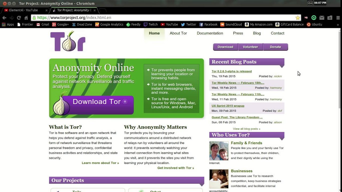This screenshot has width=342, height=192.
Task: Click the Family & Friends heading
Action: (x=246, y=143)
